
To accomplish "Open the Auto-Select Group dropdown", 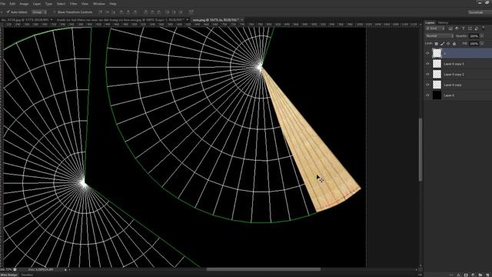I will [39, 12].
